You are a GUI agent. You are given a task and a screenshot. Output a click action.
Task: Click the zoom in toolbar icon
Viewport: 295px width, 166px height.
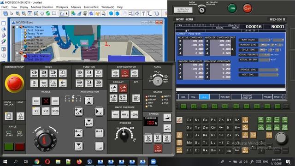point(18,13)
